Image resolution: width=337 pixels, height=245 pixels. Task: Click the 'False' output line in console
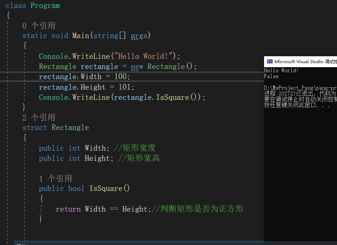[271, 76]
